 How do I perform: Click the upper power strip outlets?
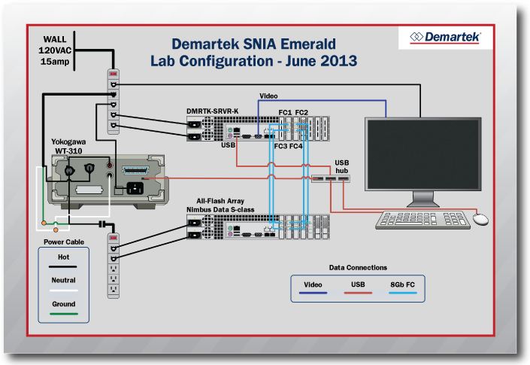(114, 107)
